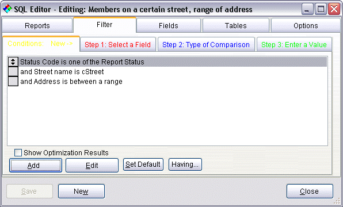Enable Show Optimization Results checkbox
The width and height of the screenshot is (343, 207).
[18, 152]
